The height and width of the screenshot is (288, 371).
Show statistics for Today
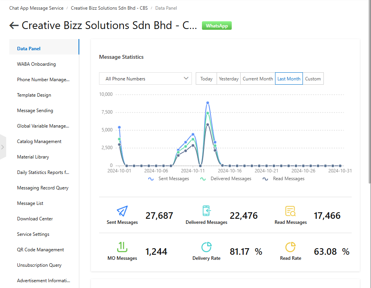pyautogui.click(x=206, y=78)
